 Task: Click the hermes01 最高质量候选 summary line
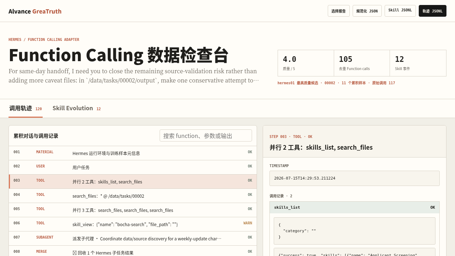point(336,83)
